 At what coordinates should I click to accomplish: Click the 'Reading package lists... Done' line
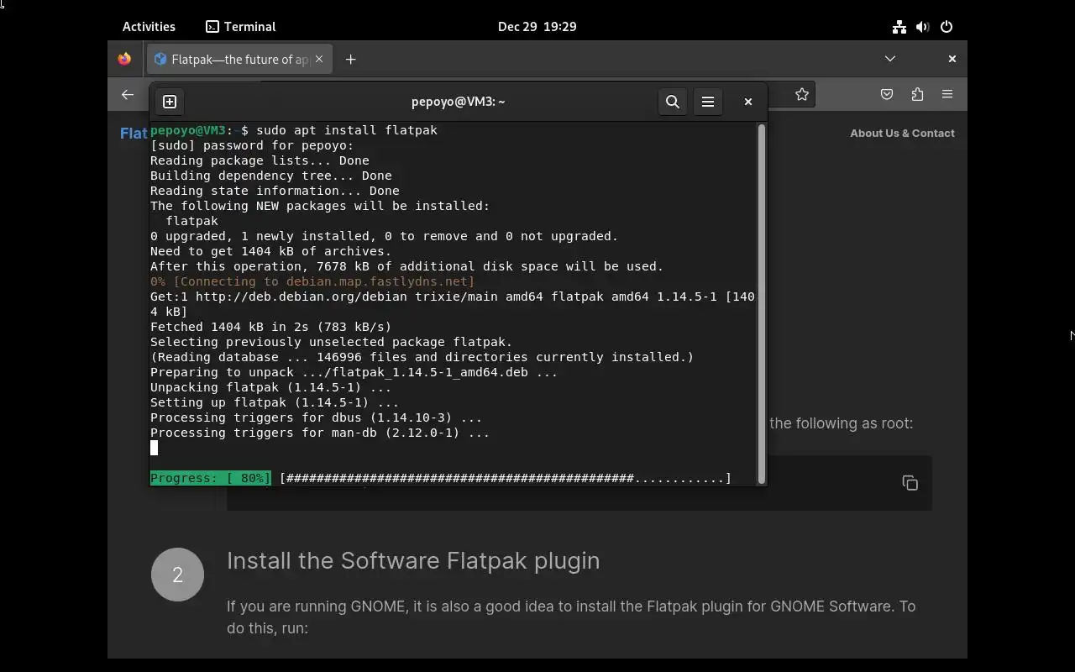pos(260,160)
